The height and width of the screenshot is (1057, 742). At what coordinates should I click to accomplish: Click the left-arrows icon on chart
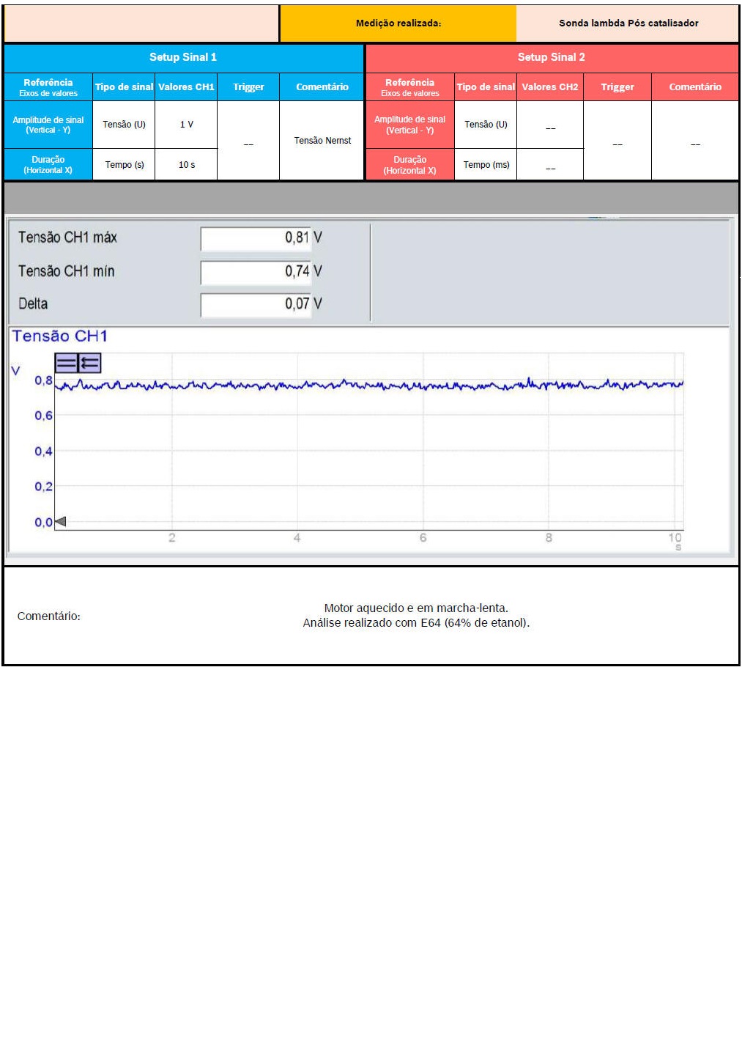[x=89, y=363]
